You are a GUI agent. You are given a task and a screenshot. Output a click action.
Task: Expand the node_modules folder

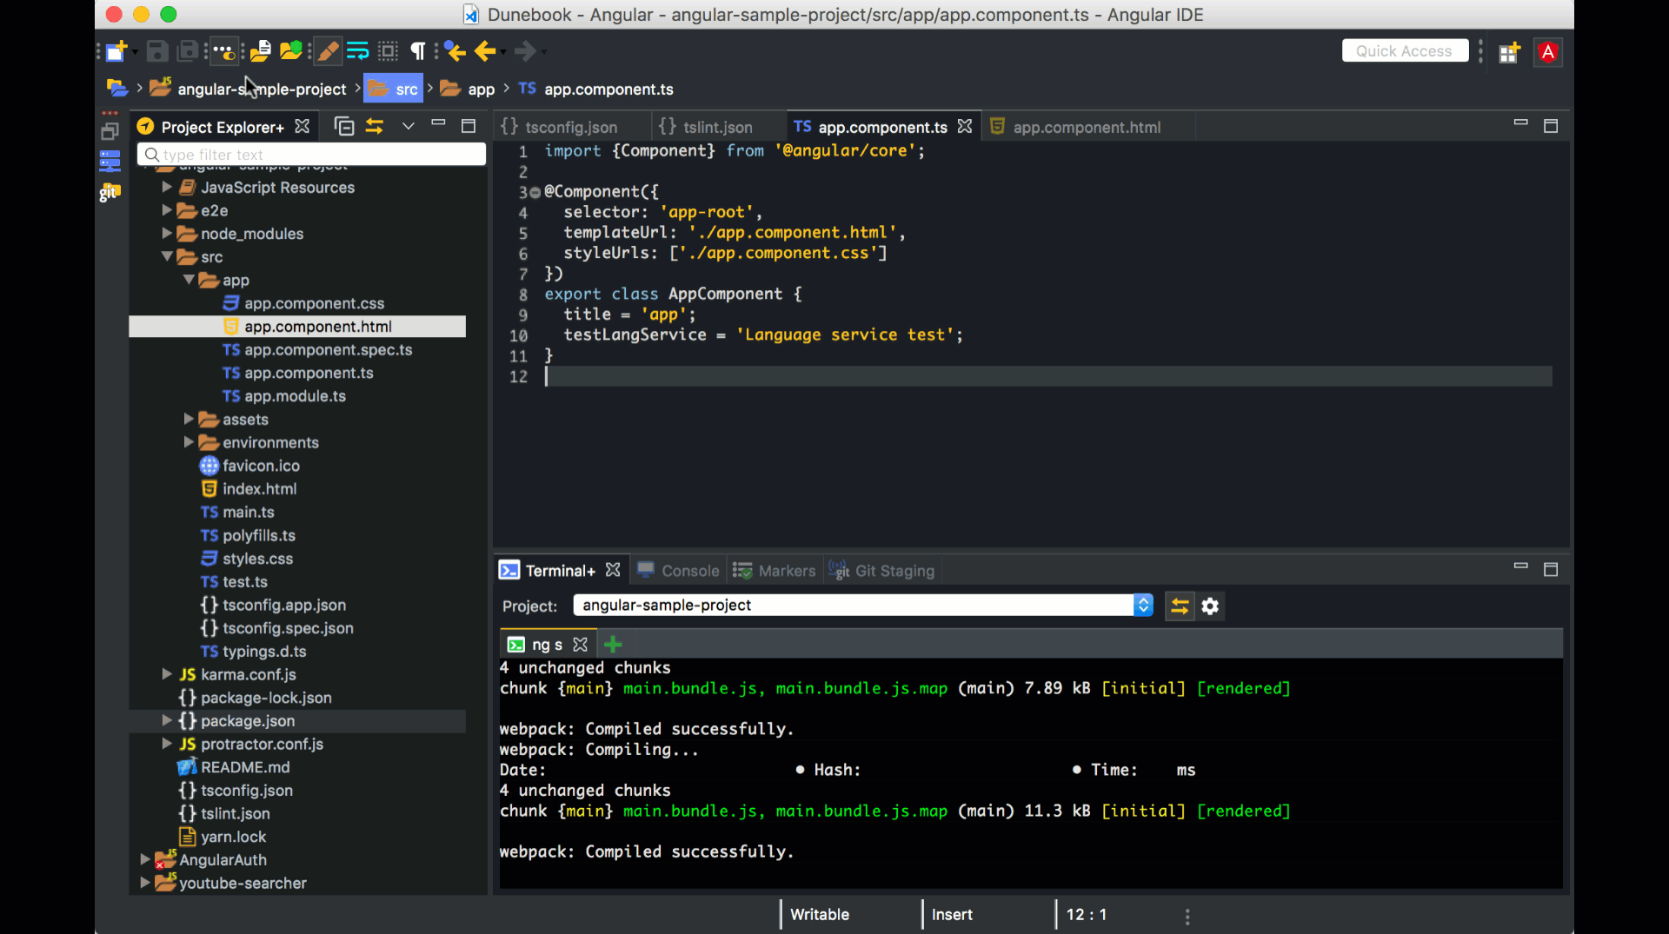(167, 233)
